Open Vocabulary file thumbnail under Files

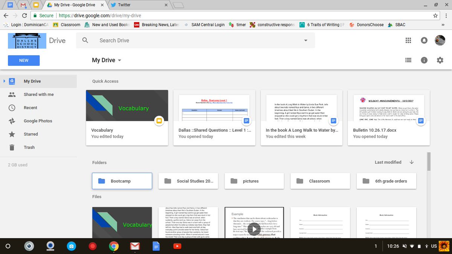122,223
